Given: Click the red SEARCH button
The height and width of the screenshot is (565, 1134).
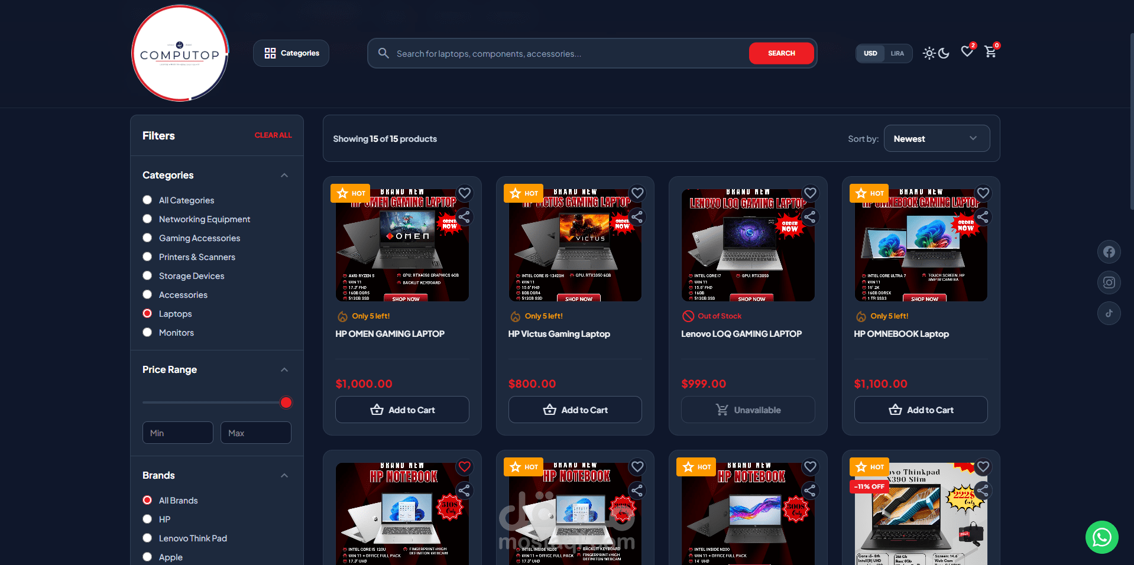Looking at the screenshot, I should (782, 53).
